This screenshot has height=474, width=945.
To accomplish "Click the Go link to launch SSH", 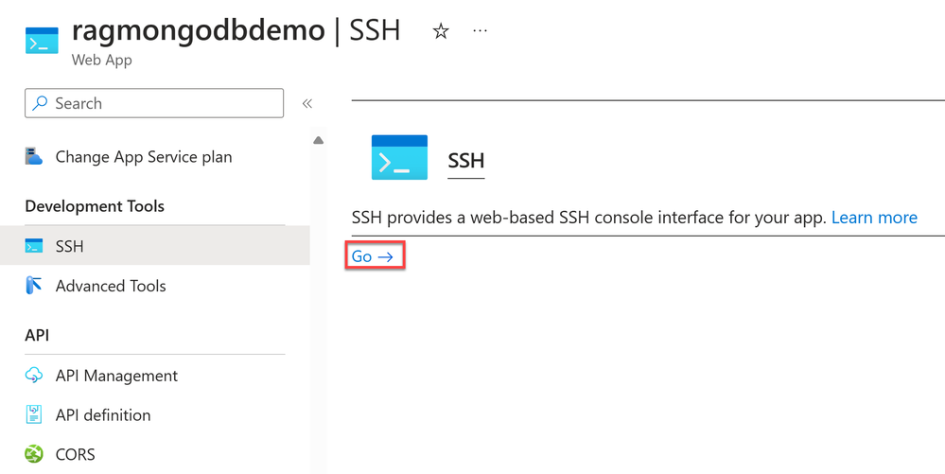I will click(x=373, y=256).
